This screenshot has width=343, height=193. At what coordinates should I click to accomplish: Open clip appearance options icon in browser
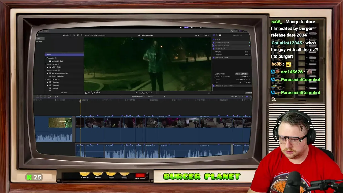(x=78, y=35)
